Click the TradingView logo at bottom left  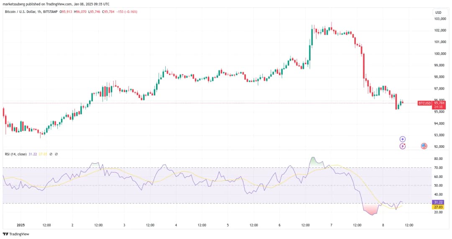point(17,234)
